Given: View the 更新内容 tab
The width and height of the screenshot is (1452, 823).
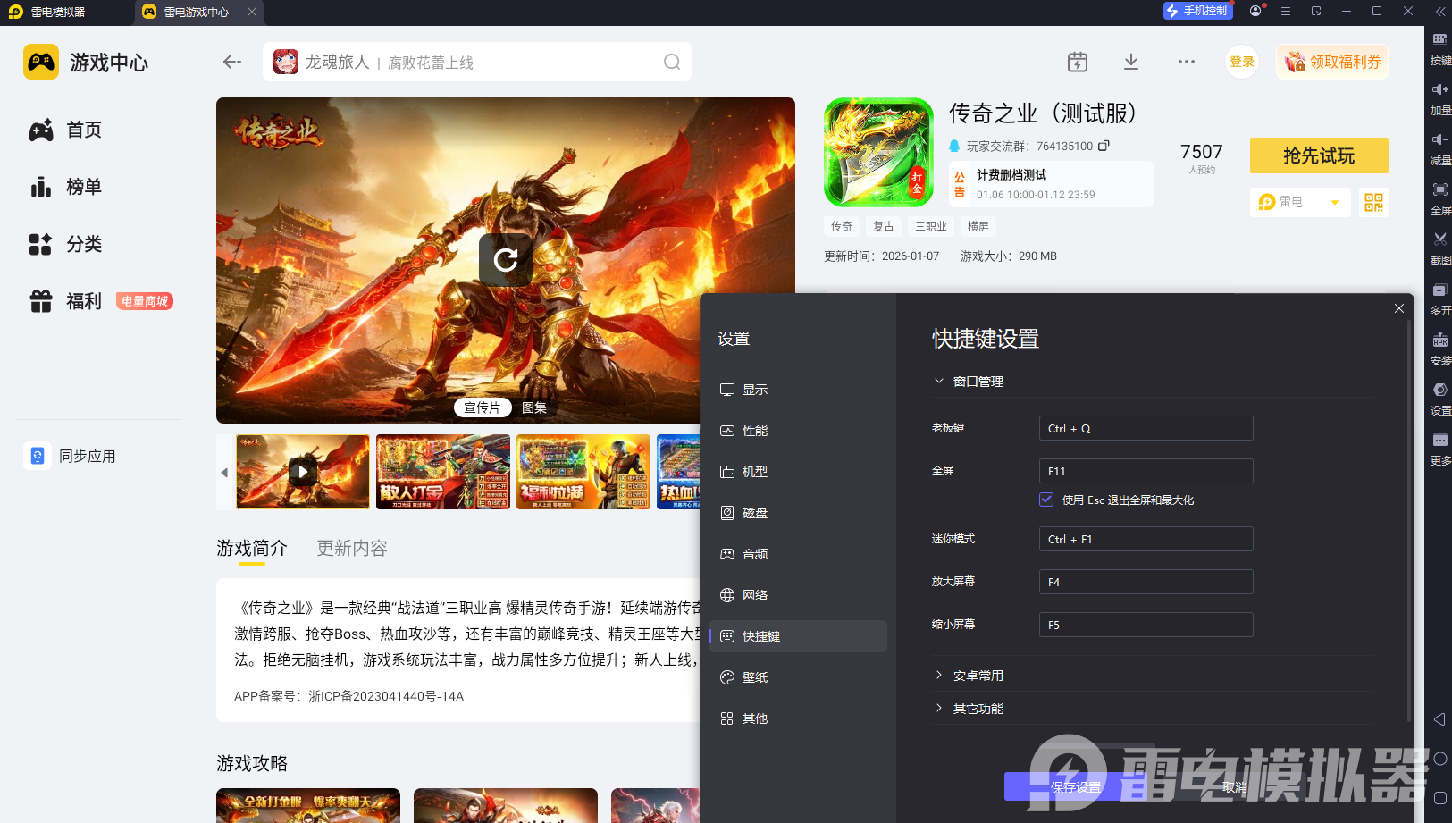Looking at the screenshot, I should (350, 548).
